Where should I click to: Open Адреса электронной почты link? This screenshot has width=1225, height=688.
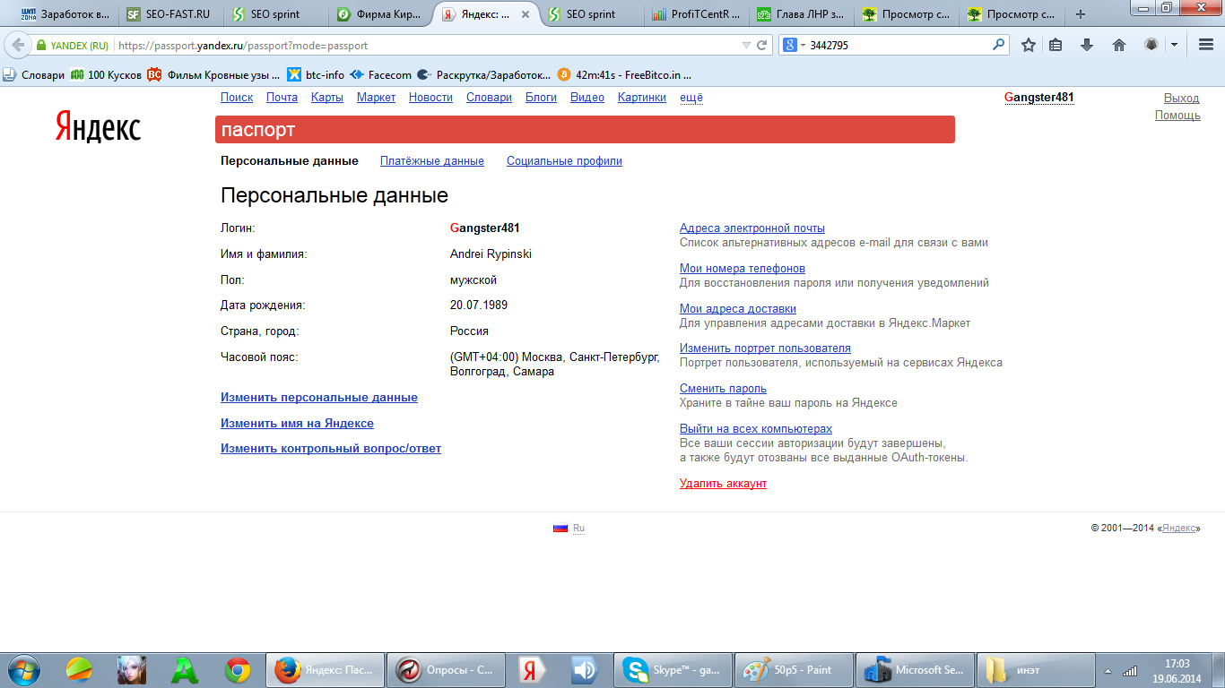click(752, 228)
